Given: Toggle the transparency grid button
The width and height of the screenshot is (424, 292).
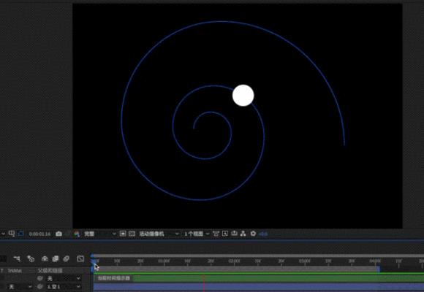Looking at the screenshot, I should pos(132,234).
